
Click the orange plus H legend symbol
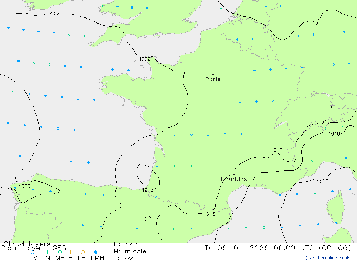(70, 252)
